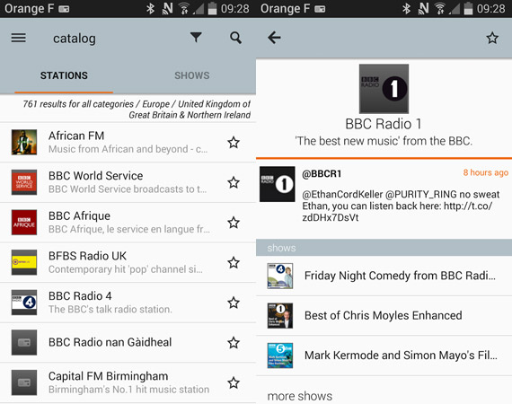Tap Wi-Fi icon in right status bar
The height and width of the screenshot is (404, 512).
[x=439, y=8]
